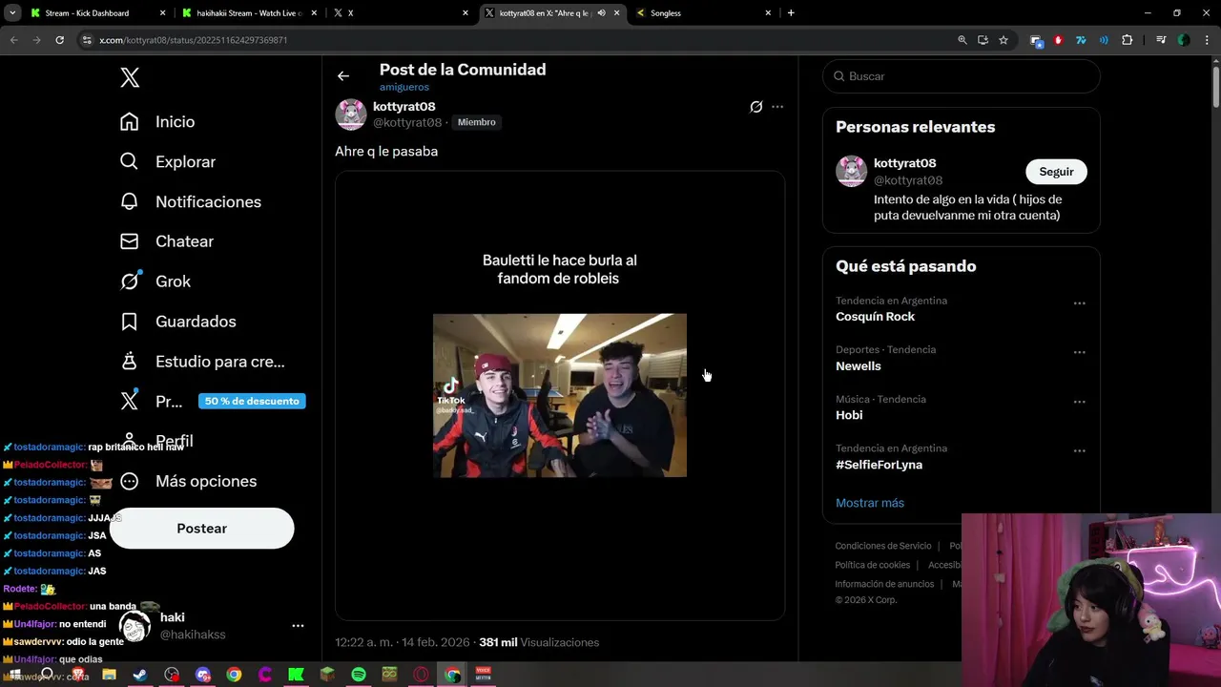1221x687 pixels.
Task: Open Spotify from taskbar
Action: tap(359, 675)
